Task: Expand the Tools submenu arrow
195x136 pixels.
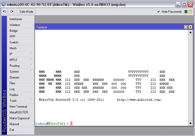Action: [x=31, y=100]
